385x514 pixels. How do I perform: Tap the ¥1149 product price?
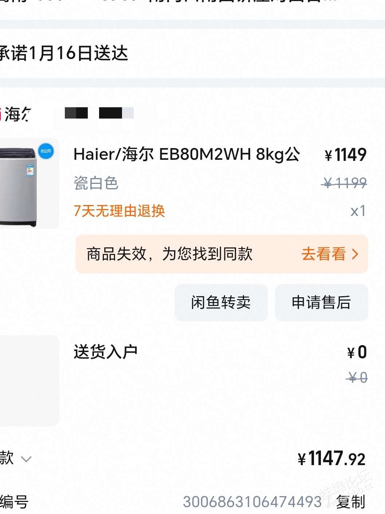345,155
